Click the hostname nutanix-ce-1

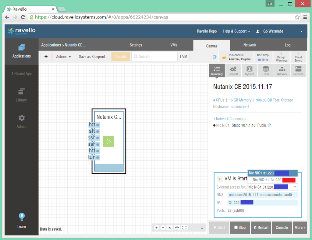[x=240, y=107]
